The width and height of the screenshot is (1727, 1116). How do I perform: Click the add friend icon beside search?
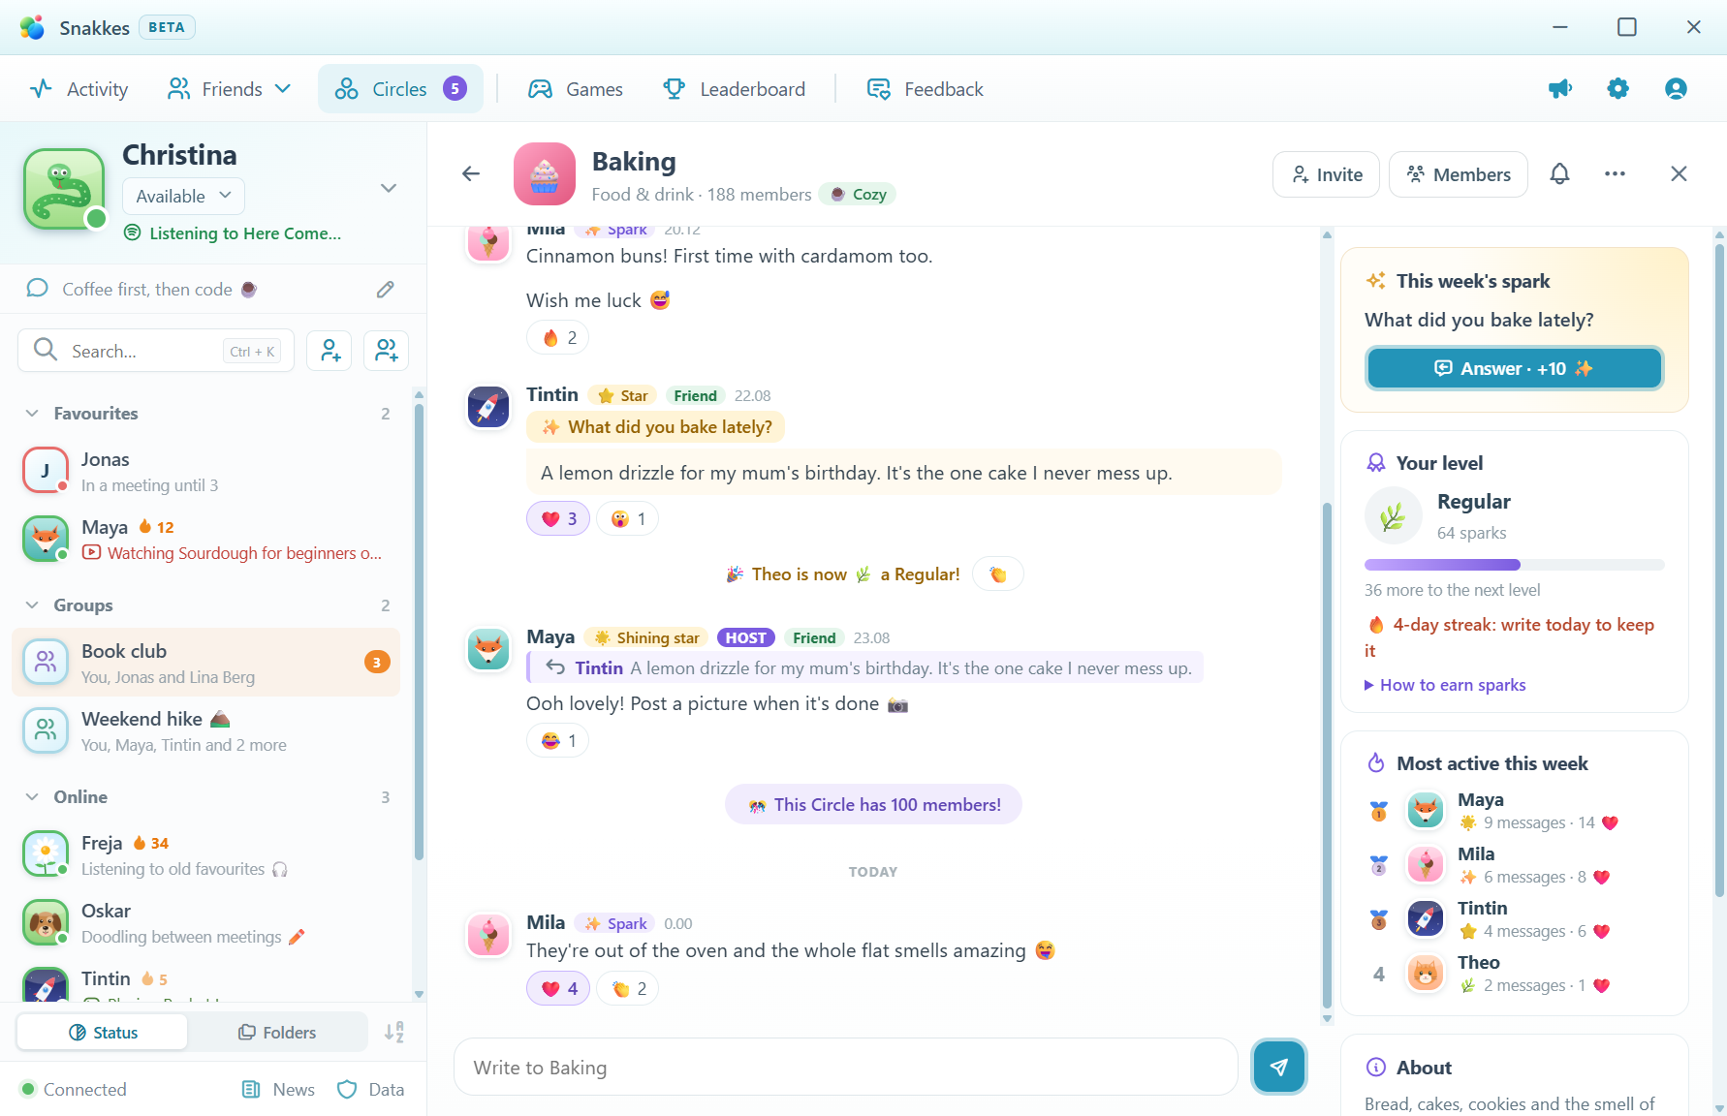[330, 351]
